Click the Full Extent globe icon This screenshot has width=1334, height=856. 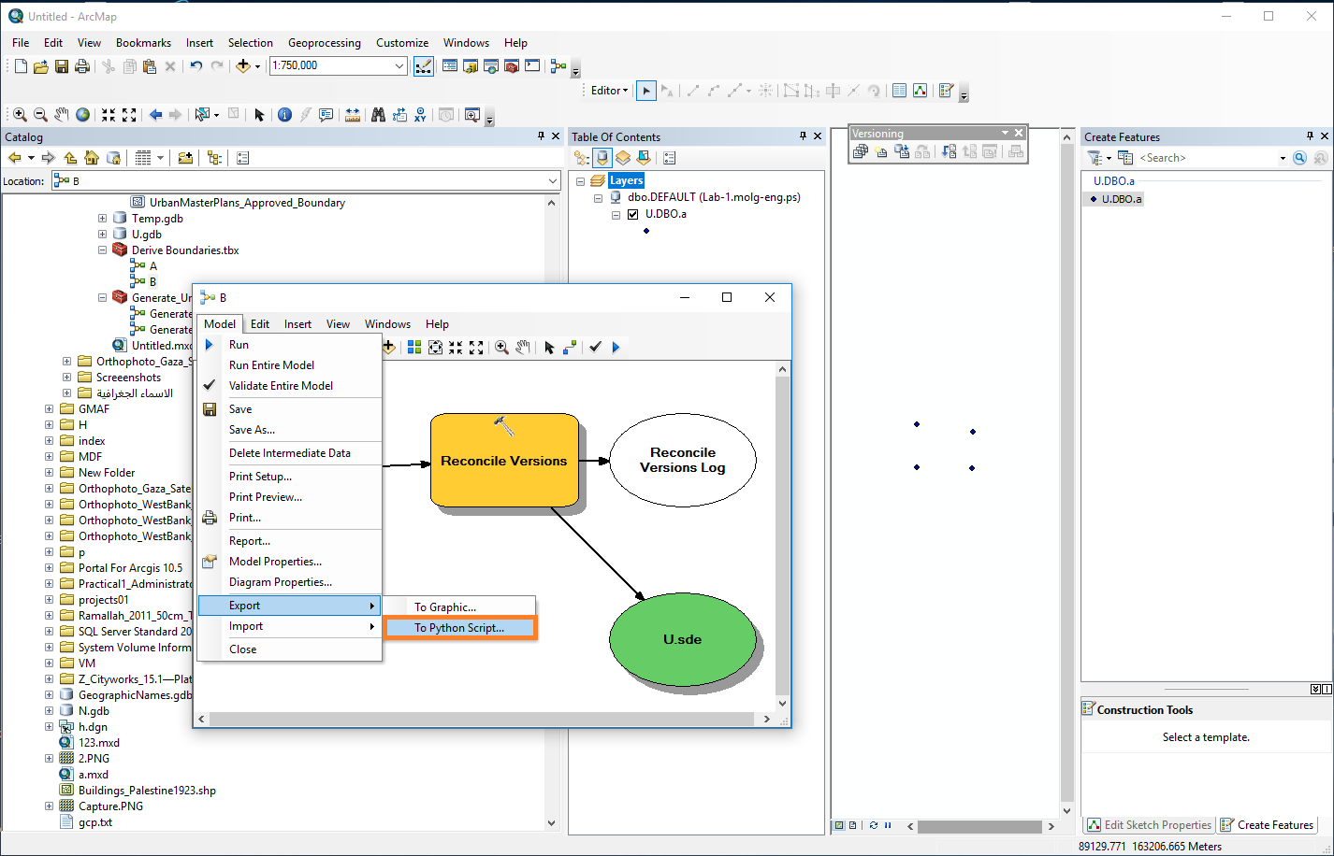[83, 115]
